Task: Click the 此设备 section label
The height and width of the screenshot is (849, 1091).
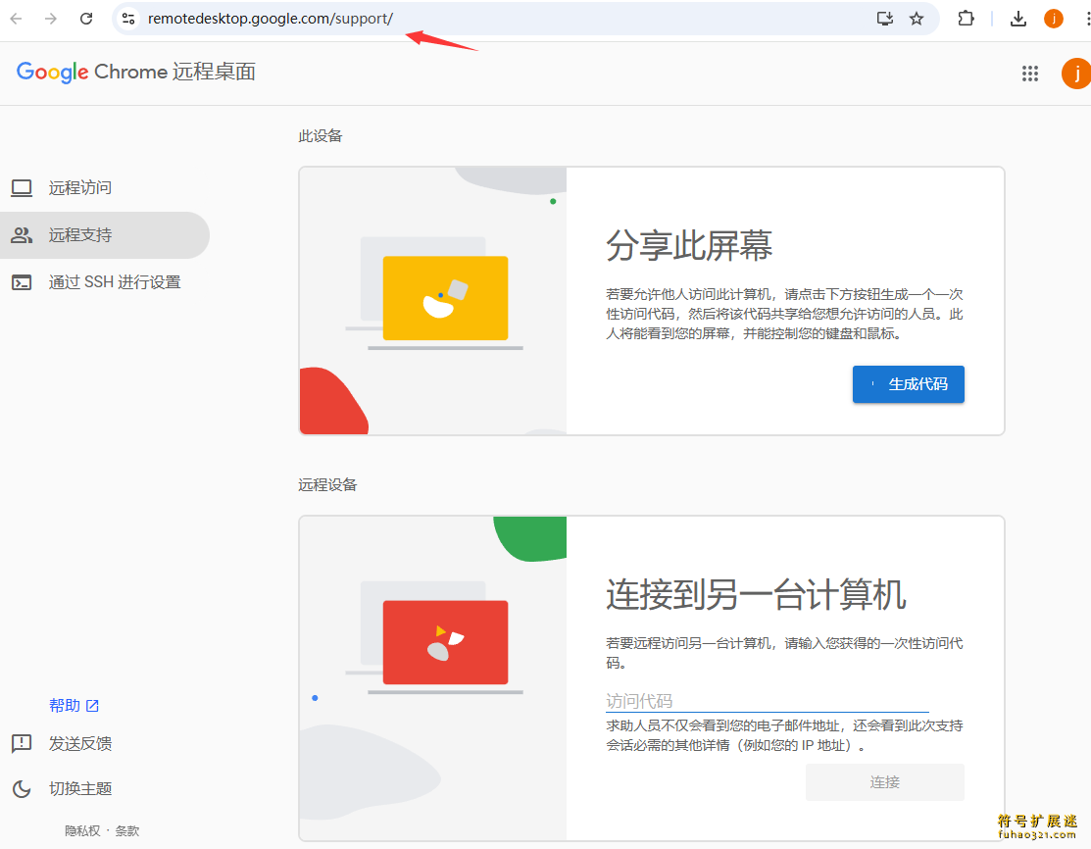Action: [321, 136]
